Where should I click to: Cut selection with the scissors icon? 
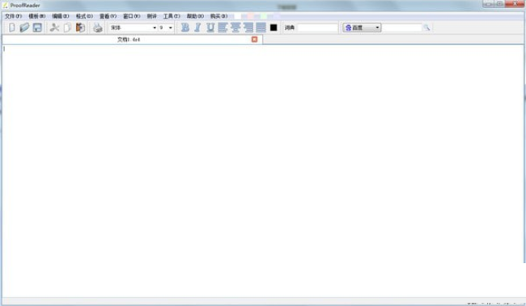54,27
